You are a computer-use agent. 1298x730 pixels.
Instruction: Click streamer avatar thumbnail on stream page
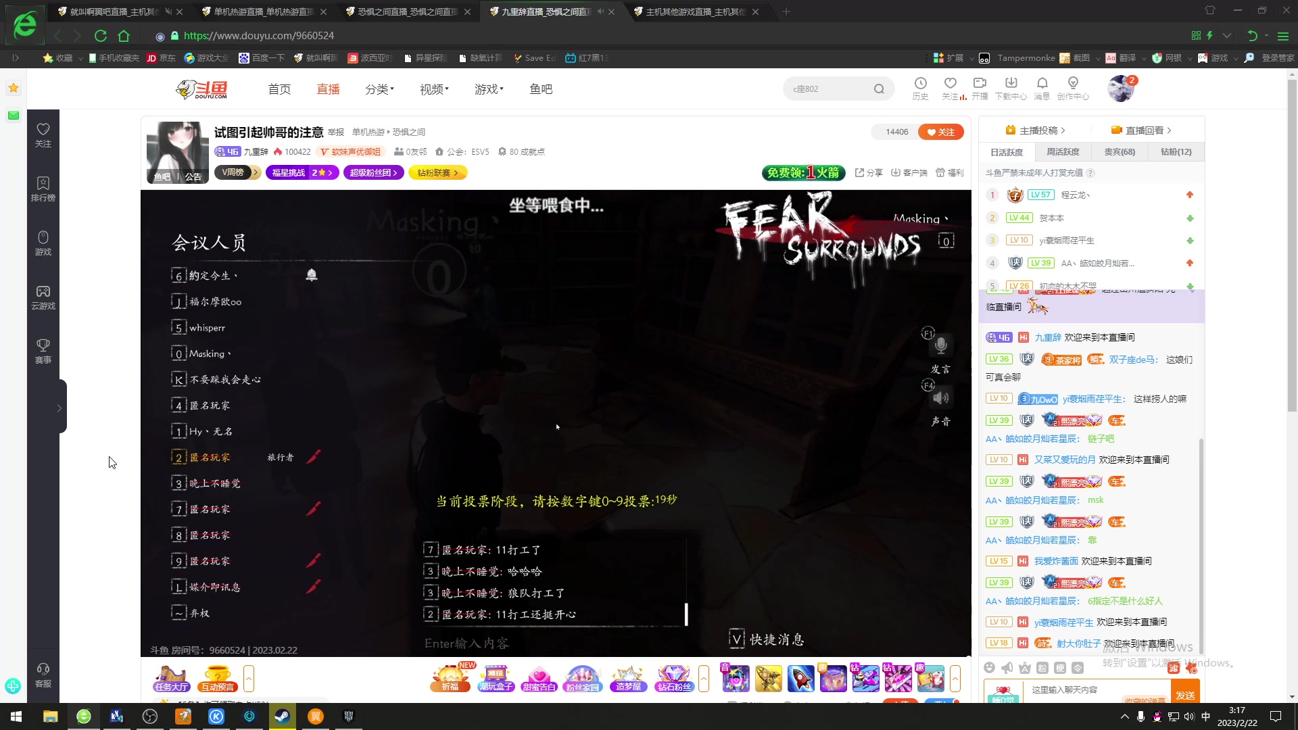[x=176, y=150]
